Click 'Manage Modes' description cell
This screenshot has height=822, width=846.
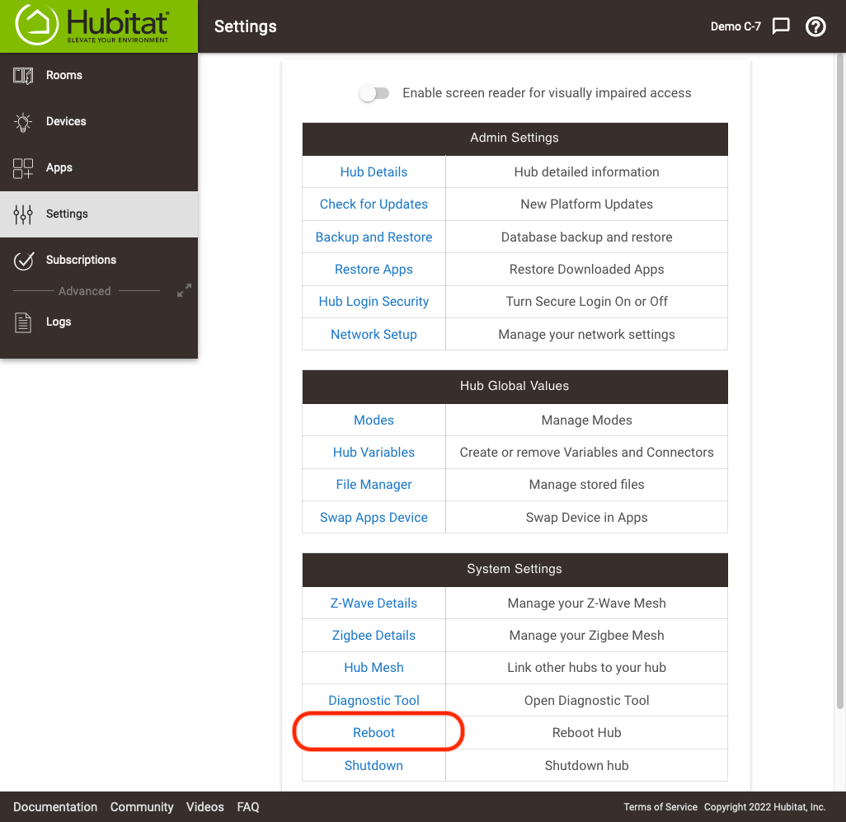(x=586, y=420)
